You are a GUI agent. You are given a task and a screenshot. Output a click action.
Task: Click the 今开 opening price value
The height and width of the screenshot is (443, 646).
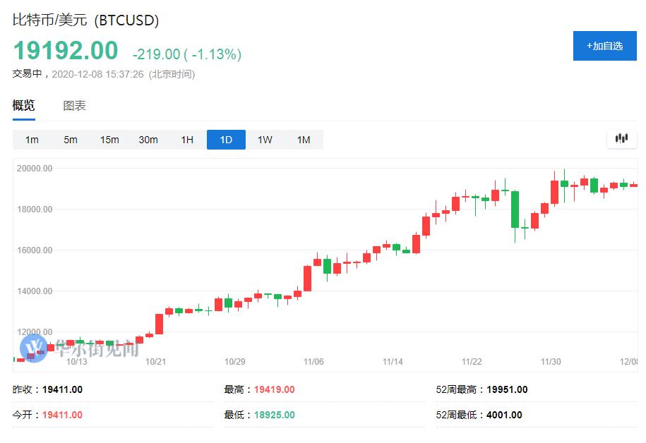click(62, 415)
